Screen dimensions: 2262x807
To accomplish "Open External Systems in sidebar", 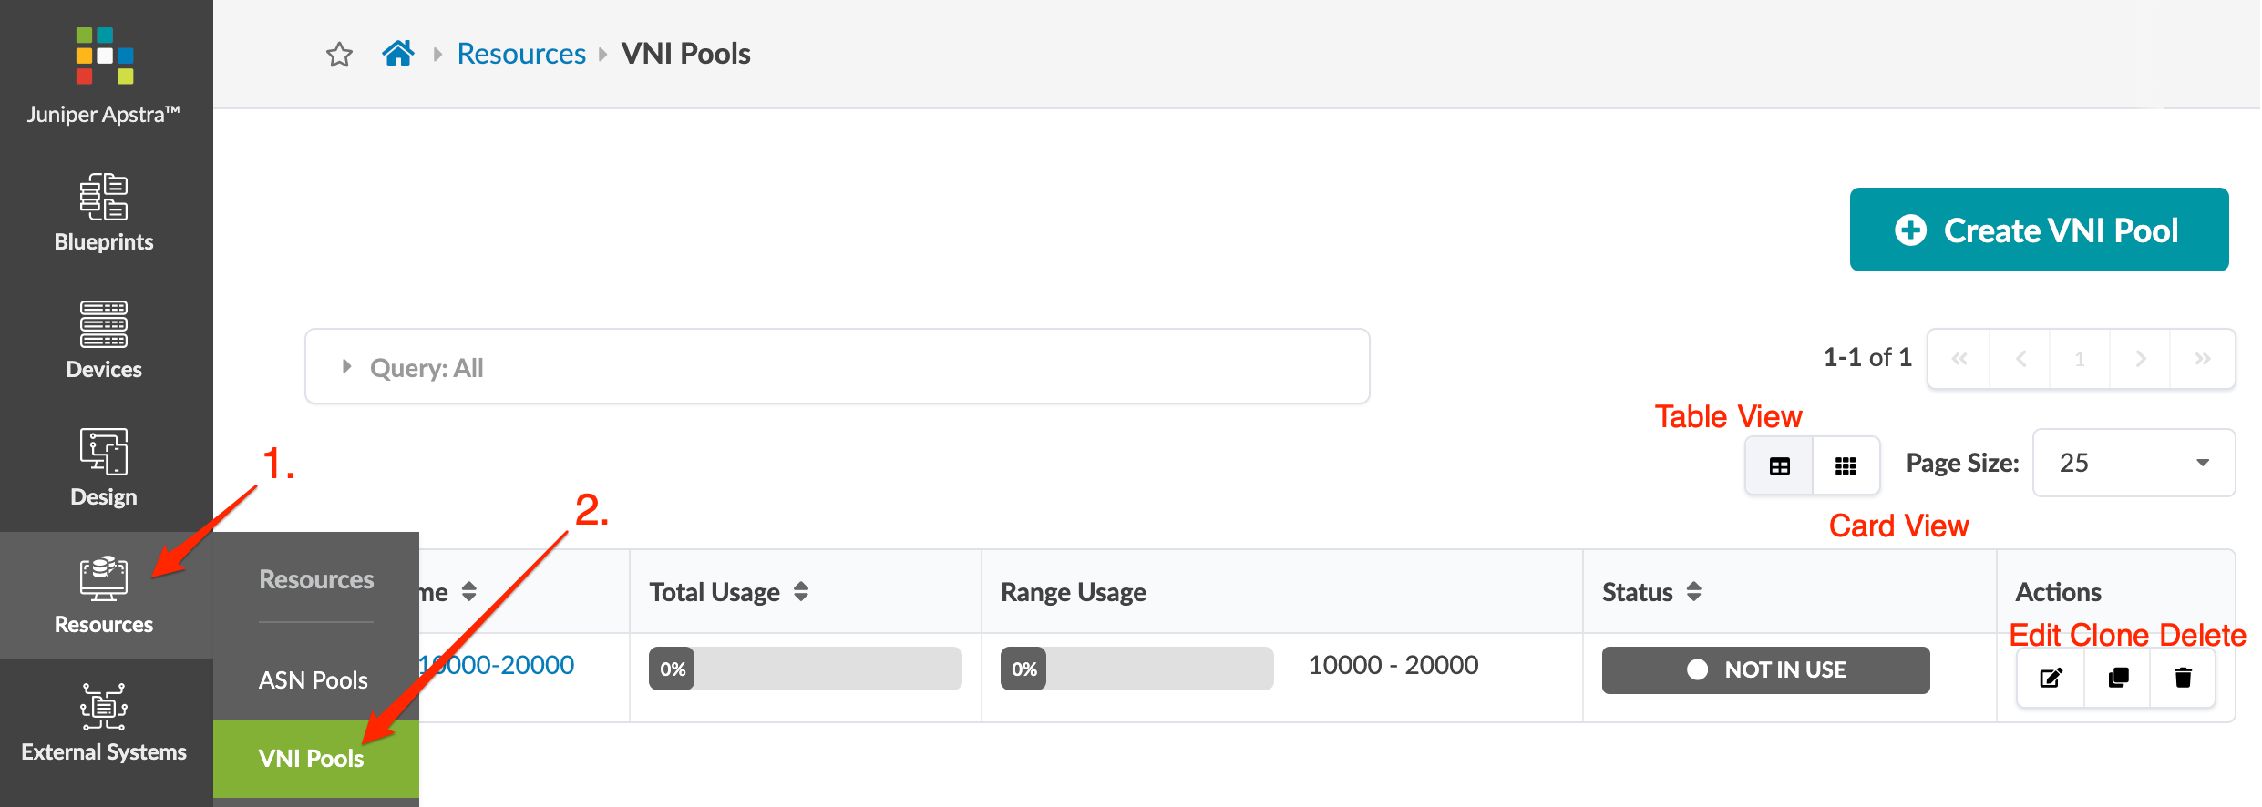I will click(104, 723).
